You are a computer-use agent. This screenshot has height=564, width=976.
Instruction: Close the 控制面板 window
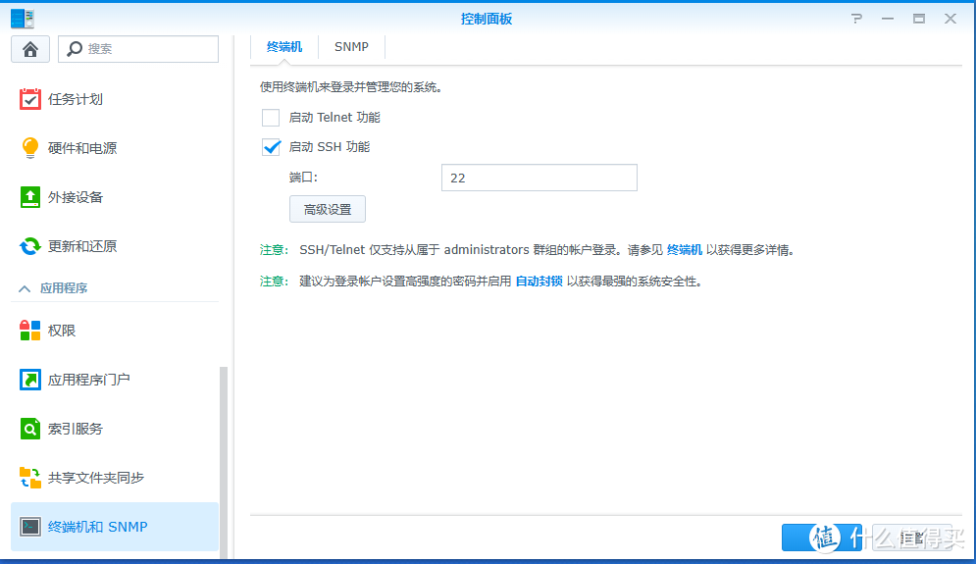(950, 19)
